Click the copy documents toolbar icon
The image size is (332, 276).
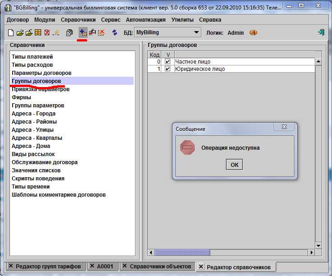tap(70, 32)
